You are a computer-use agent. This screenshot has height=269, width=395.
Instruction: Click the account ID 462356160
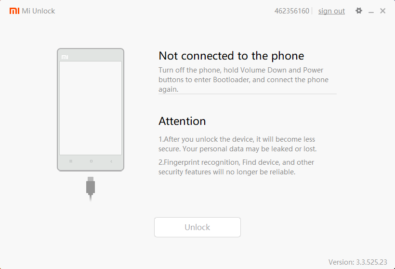(292, 11)
